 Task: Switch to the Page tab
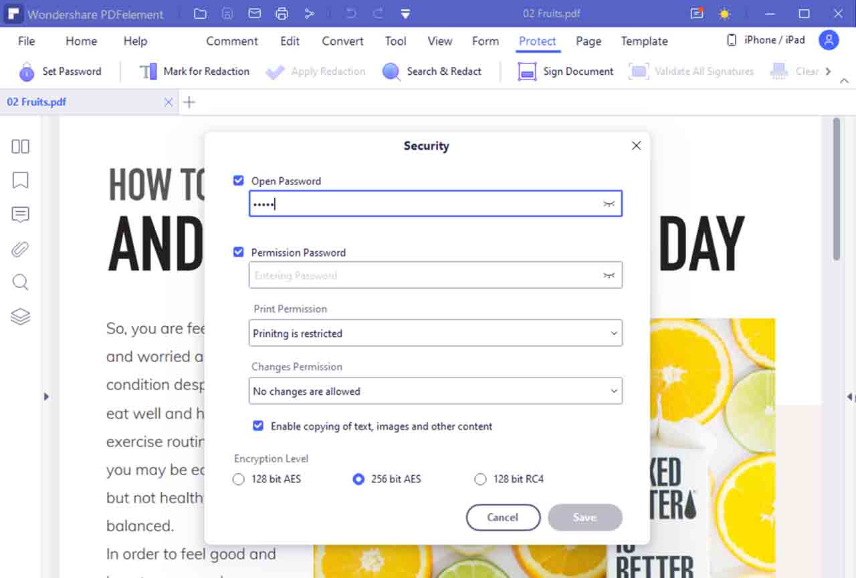(x=588, y=41)
